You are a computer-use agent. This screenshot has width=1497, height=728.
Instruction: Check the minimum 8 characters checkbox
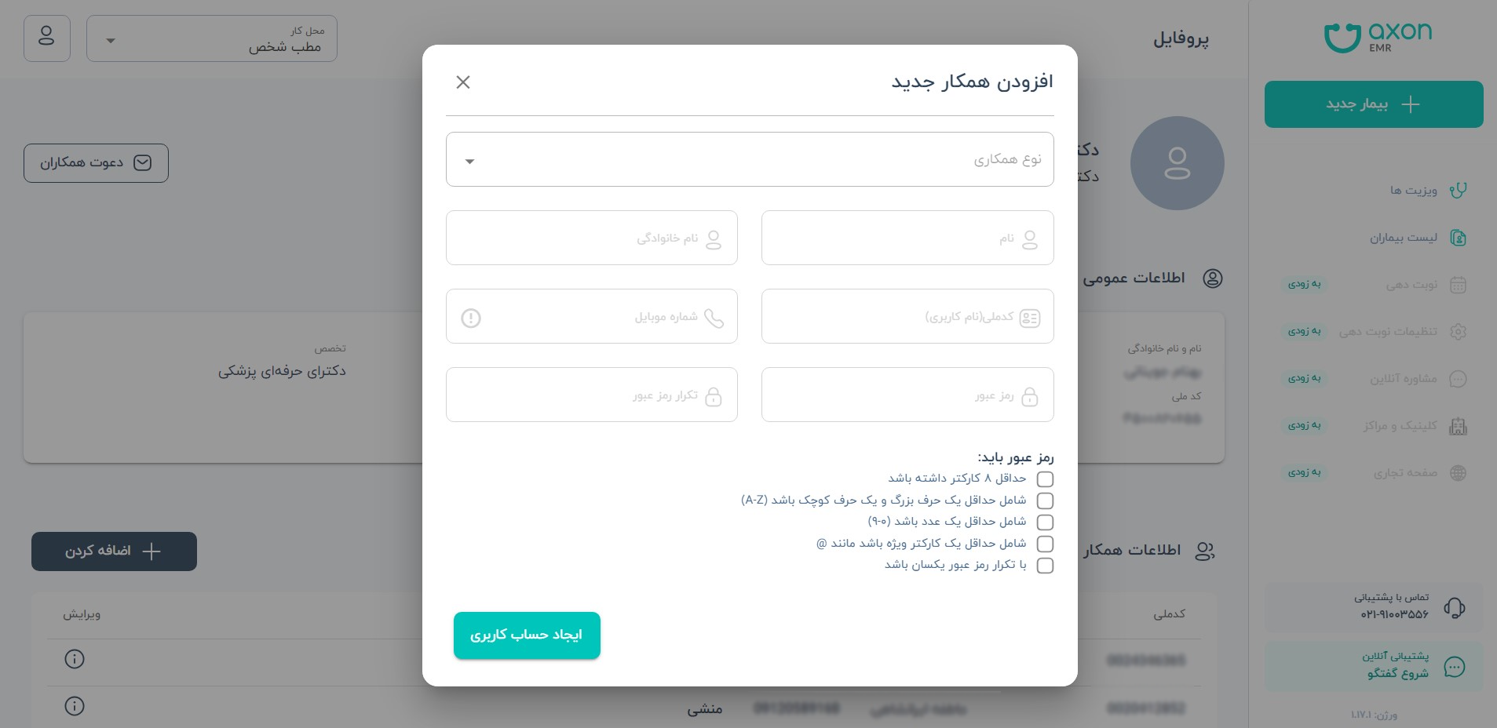(1045, 479)
